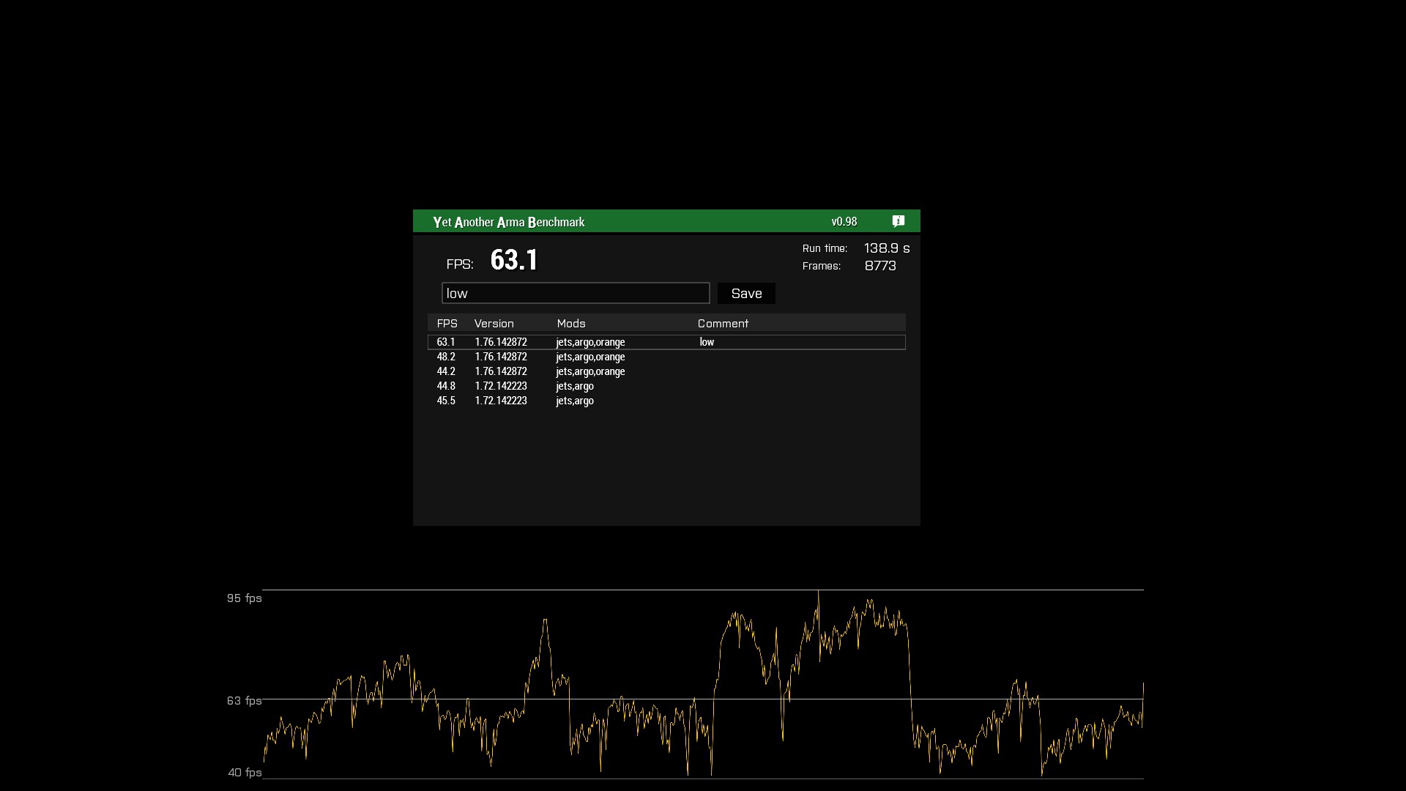Select the 63.1 FPS result row
Viewport: 1406px width, 791px height.
tap(666, 342)
